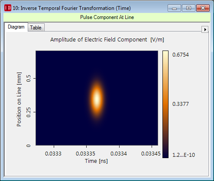Click the 1.2...E-10 minimum colorbar label
The height and width of the screenshot is (181, 214).
point(184,155)
